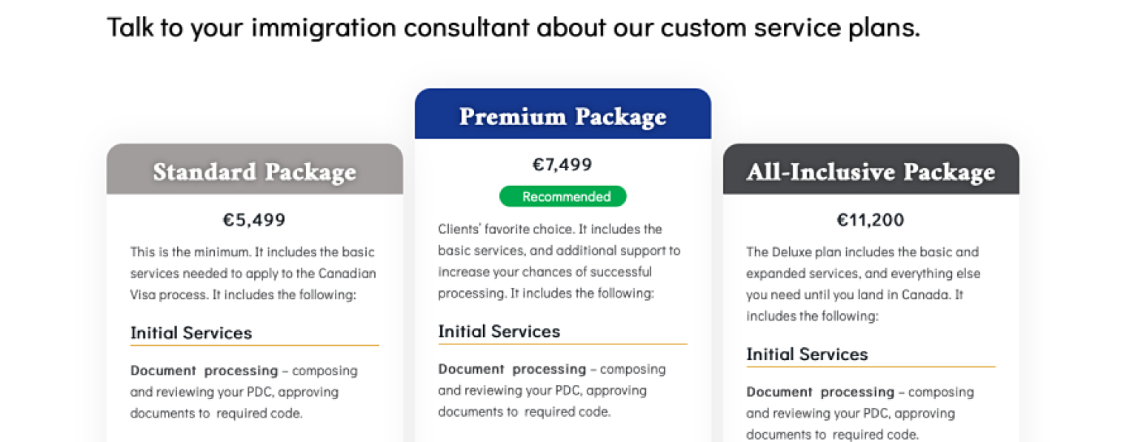
Task: Click the €7,499 Premium price
Action: click(562, 164)
